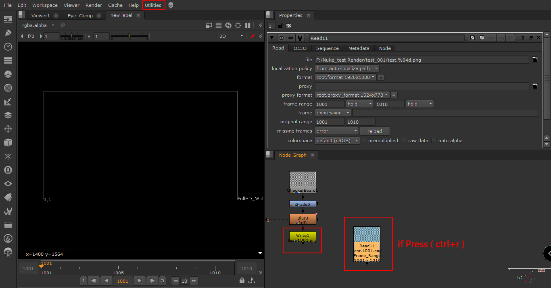Viewport: 551px width, 288px height.
Task: Open the Image nodes toolbar menu
Action: point(8,19)
